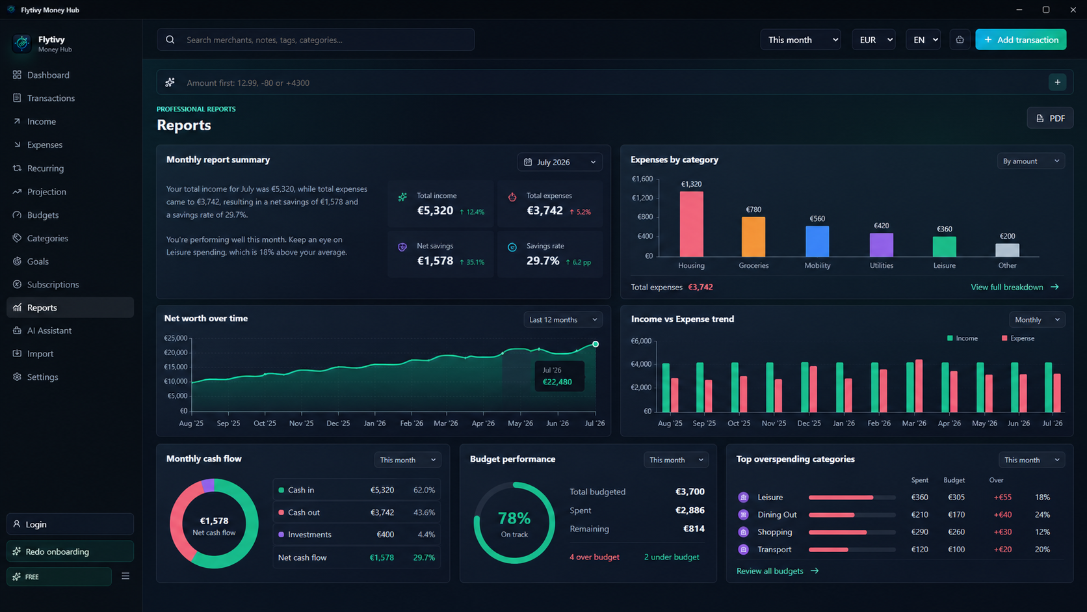1087x612 pixels.
Task: Open the Goals section
Action: click(70, 261)
